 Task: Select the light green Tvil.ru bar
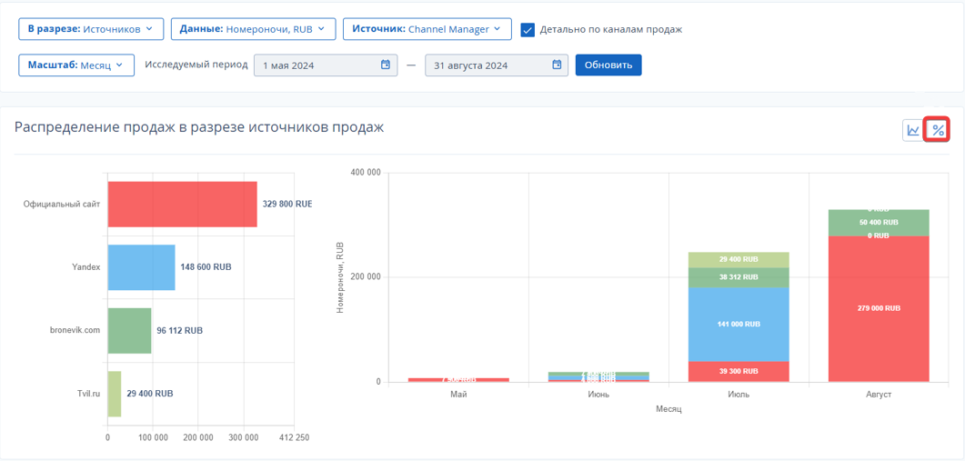pyautogui.click(x=115, y=394)
